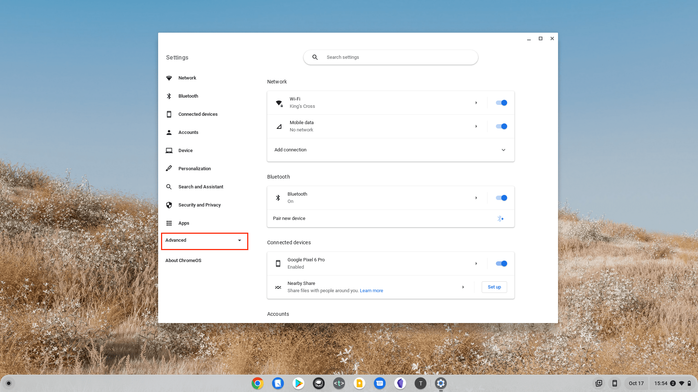698x392 pixels.
Task: Click the search magnifier icon in search bar
Action: (x=315, y=57)
